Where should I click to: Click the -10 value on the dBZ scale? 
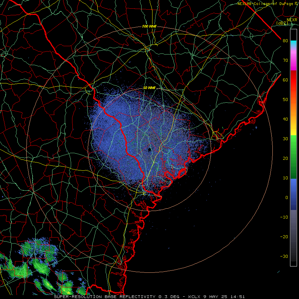click(284, 217)
